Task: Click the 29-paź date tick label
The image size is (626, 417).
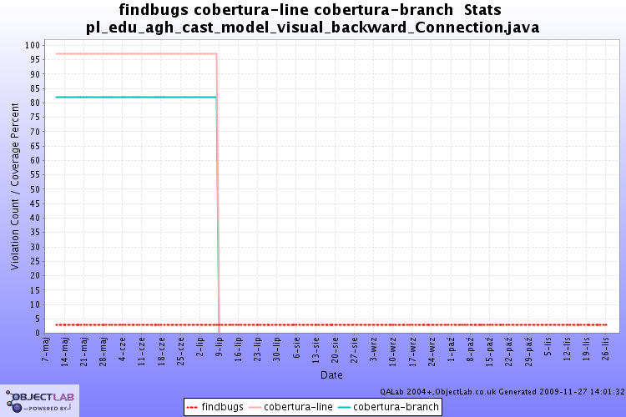Action: 528,352
